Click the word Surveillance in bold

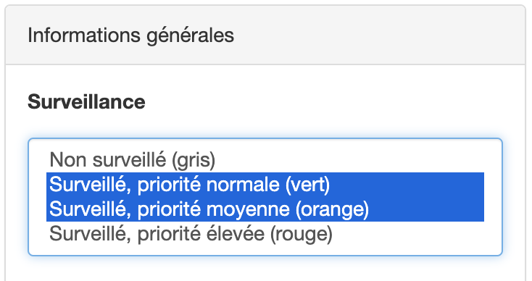point(86,101)
